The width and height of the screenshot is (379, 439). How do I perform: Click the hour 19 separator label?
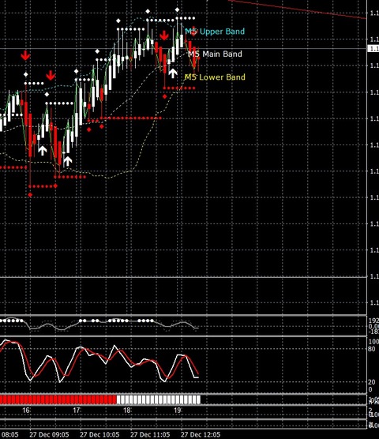click(177, 411)
